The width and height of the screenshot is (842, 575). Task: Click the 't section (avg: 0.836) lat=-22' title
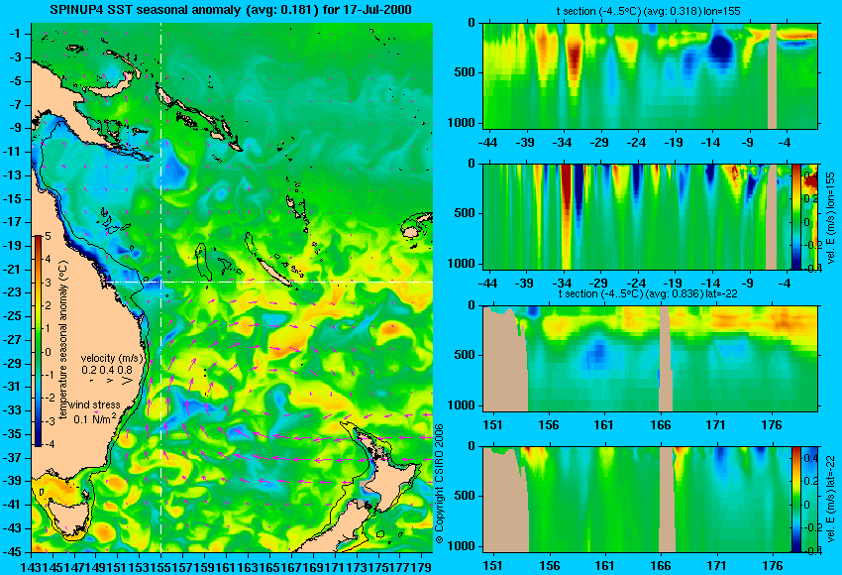(648, 293)
